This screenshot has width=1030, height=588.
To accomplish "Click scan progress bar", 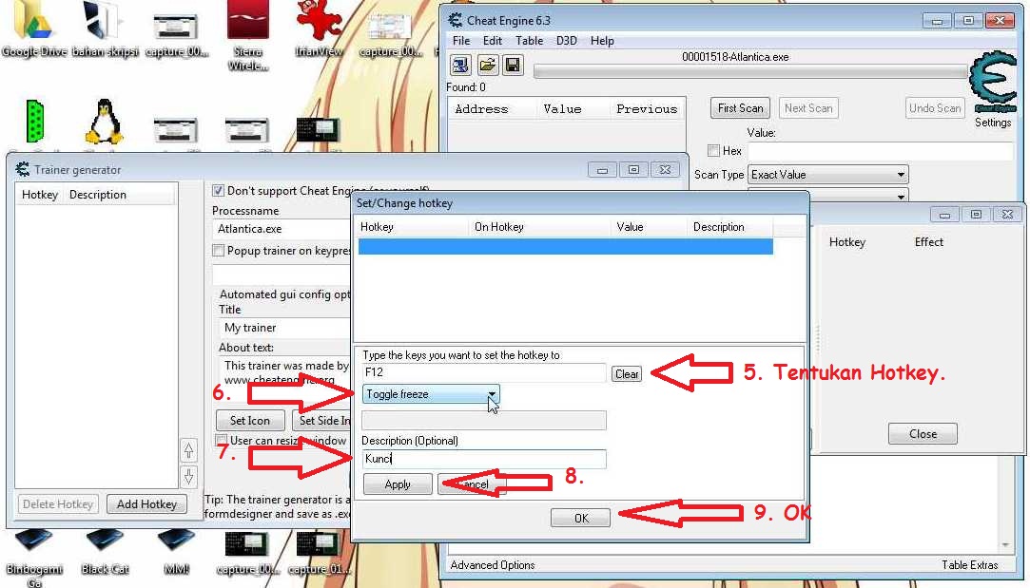I will pyautogui.click(x=750, y=71).
